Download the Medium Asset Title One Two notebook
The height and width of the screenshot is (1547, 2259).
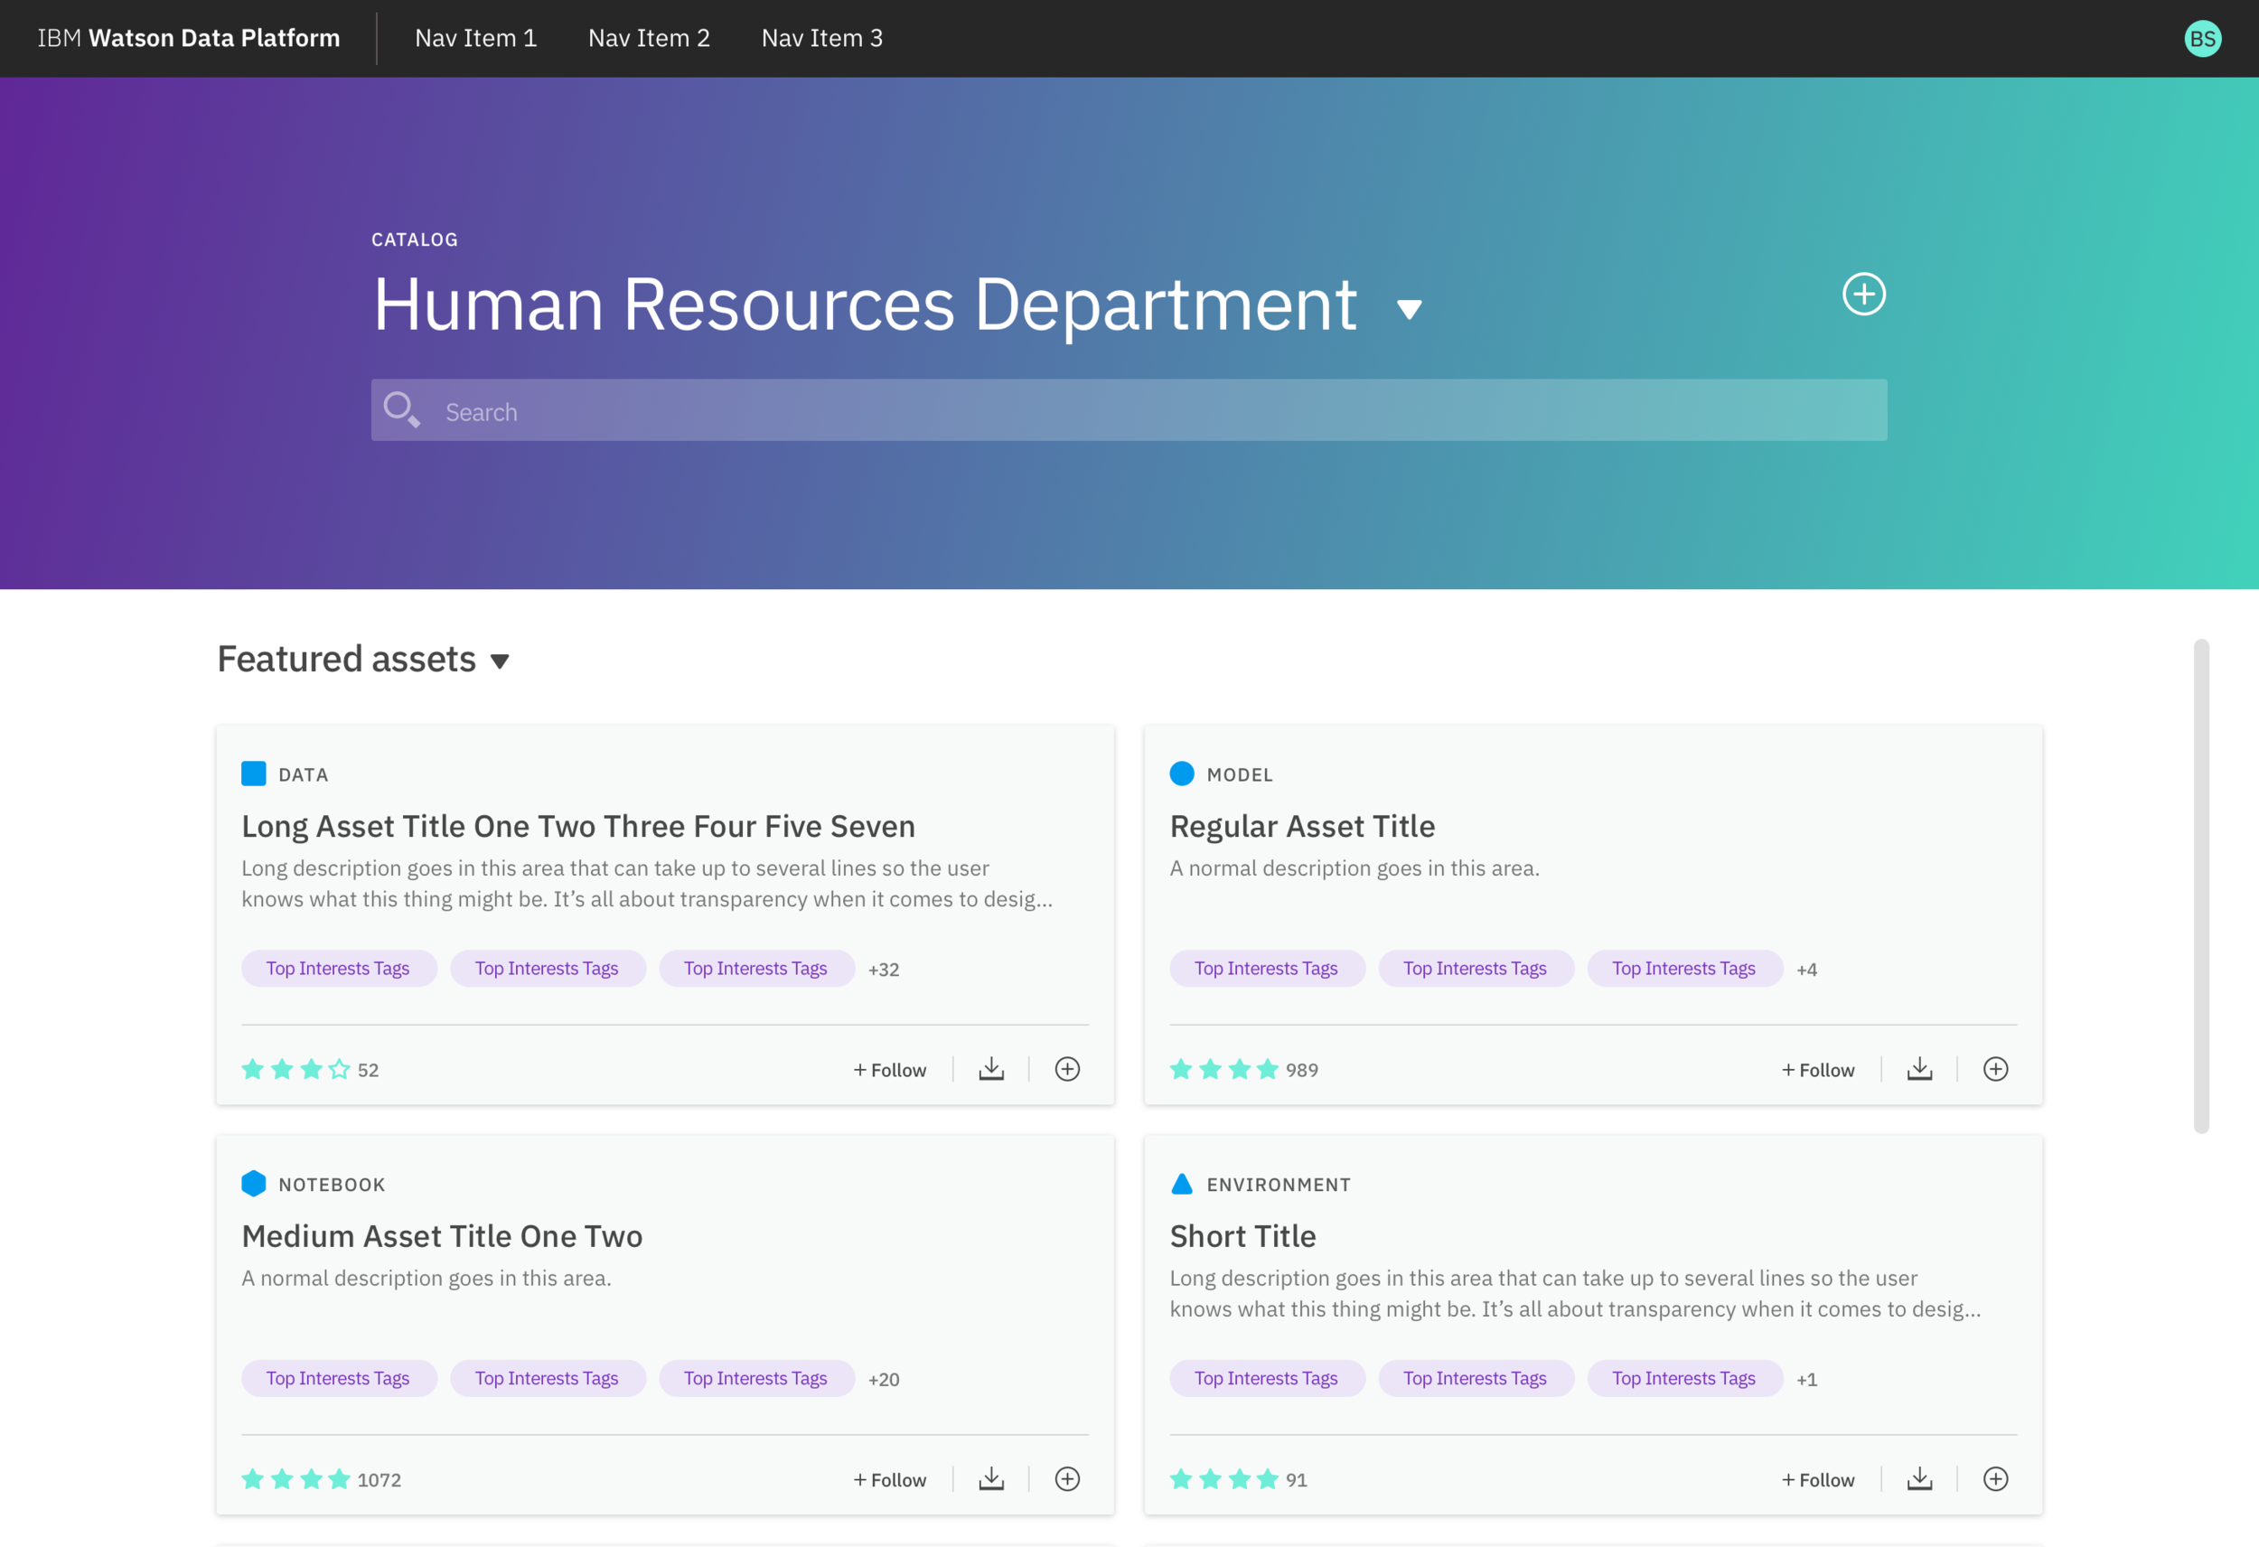pyautogui.click(x=990, y=1479)
